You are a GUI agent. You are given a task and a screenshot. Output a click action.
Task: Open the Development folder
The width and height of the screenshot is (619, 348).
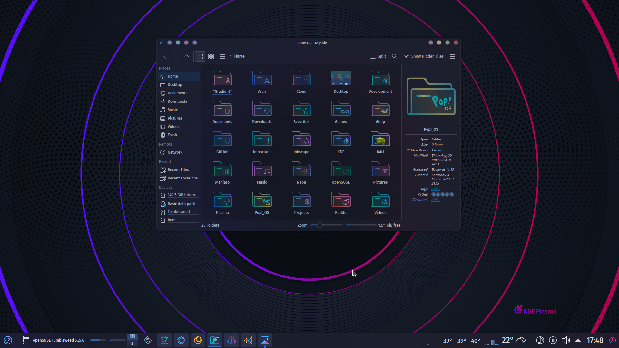coord(380,82)
